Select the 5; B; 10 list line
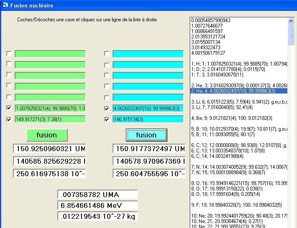This screenshot has width=297, height=228. coord(239,129)
